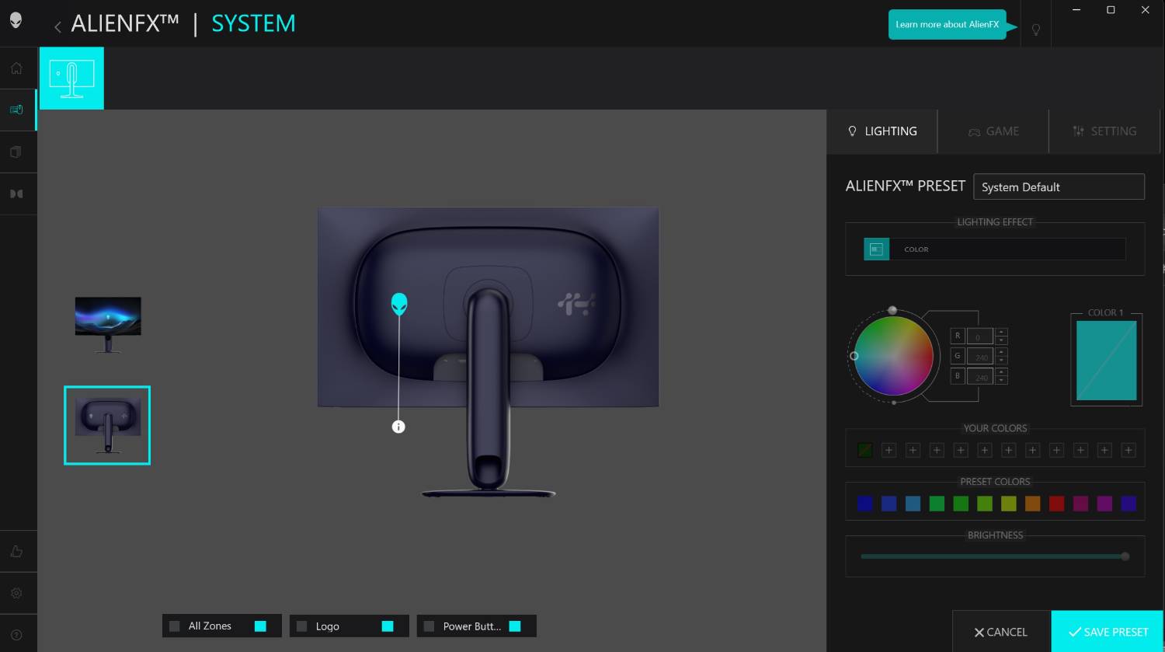Choose the red preset color
Image resolution: width=1165 pixels, height=652 pixels.
[x=1056, y=504]
